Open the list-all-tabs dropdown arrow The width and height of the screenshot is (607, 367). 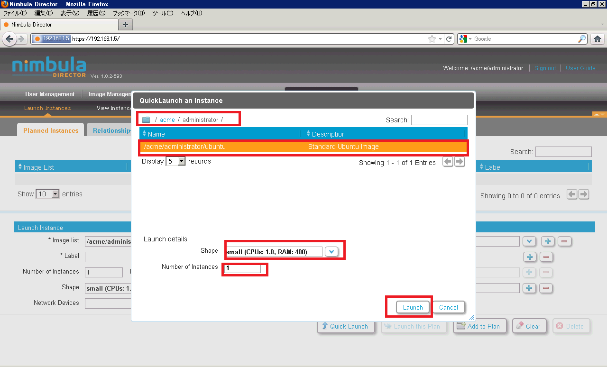602,24
